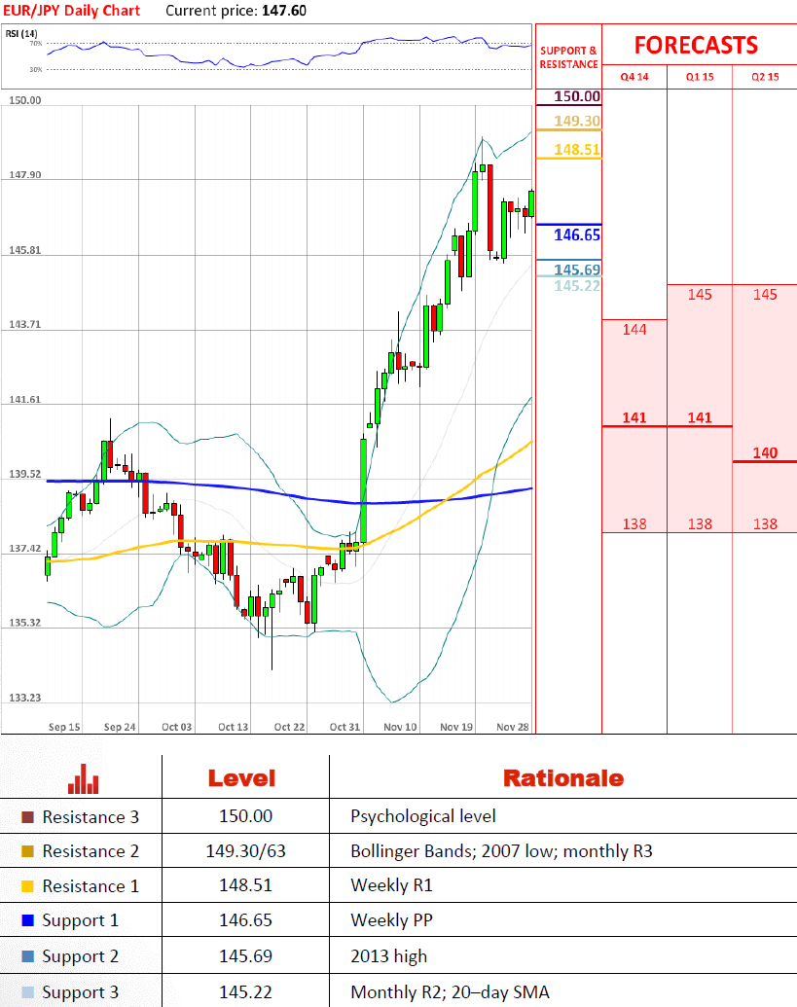Click the 150.00 resistance level label
797x1007 pixels.
point(577,96)
